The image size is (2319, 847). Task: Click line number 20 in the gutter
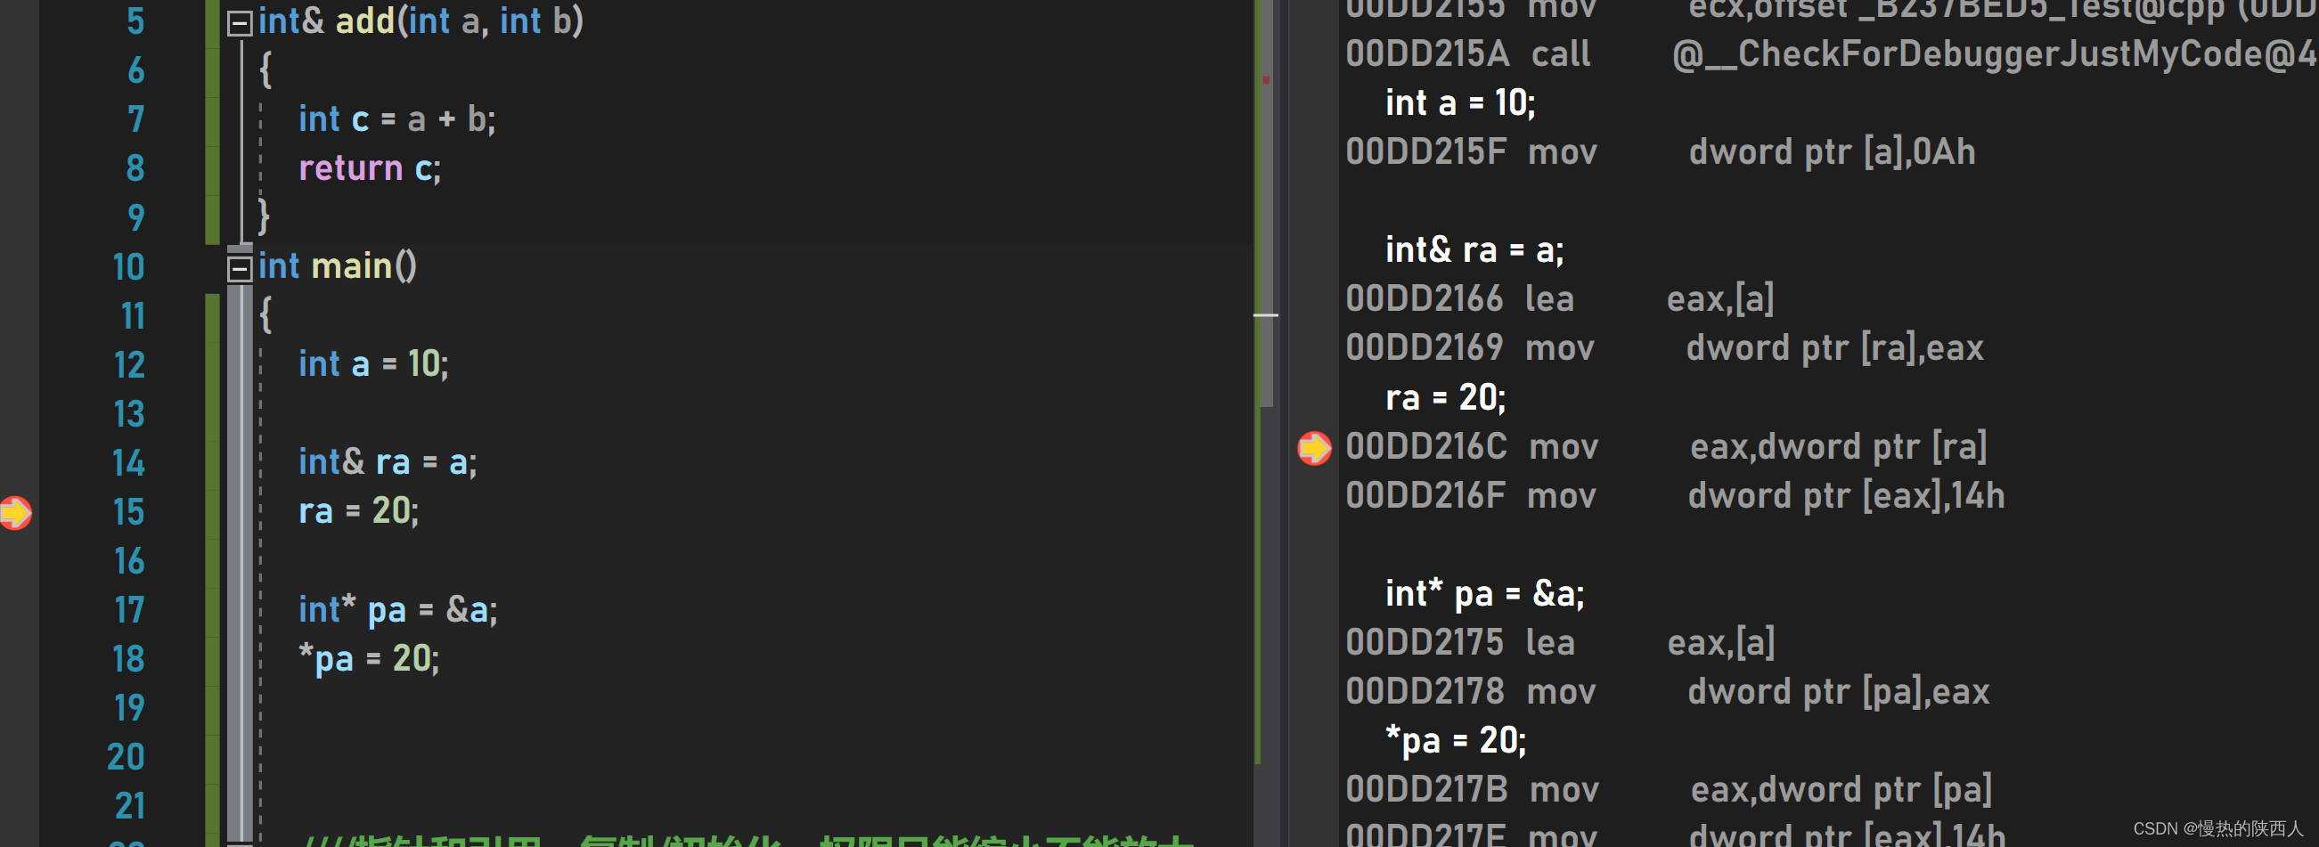pyautogui.click(x=126, y=757)
